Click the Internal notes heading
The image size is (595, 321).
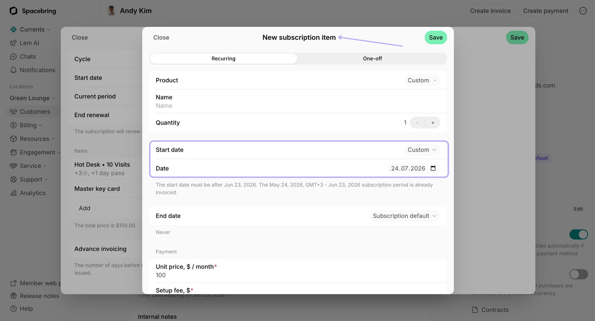(157, 317)
